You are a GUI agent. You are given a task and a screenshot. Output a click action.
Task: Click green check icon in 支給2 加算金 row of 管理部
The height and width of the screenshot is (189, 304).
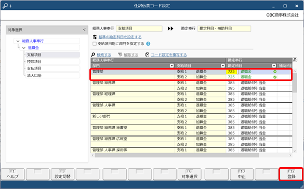(275, 77)
